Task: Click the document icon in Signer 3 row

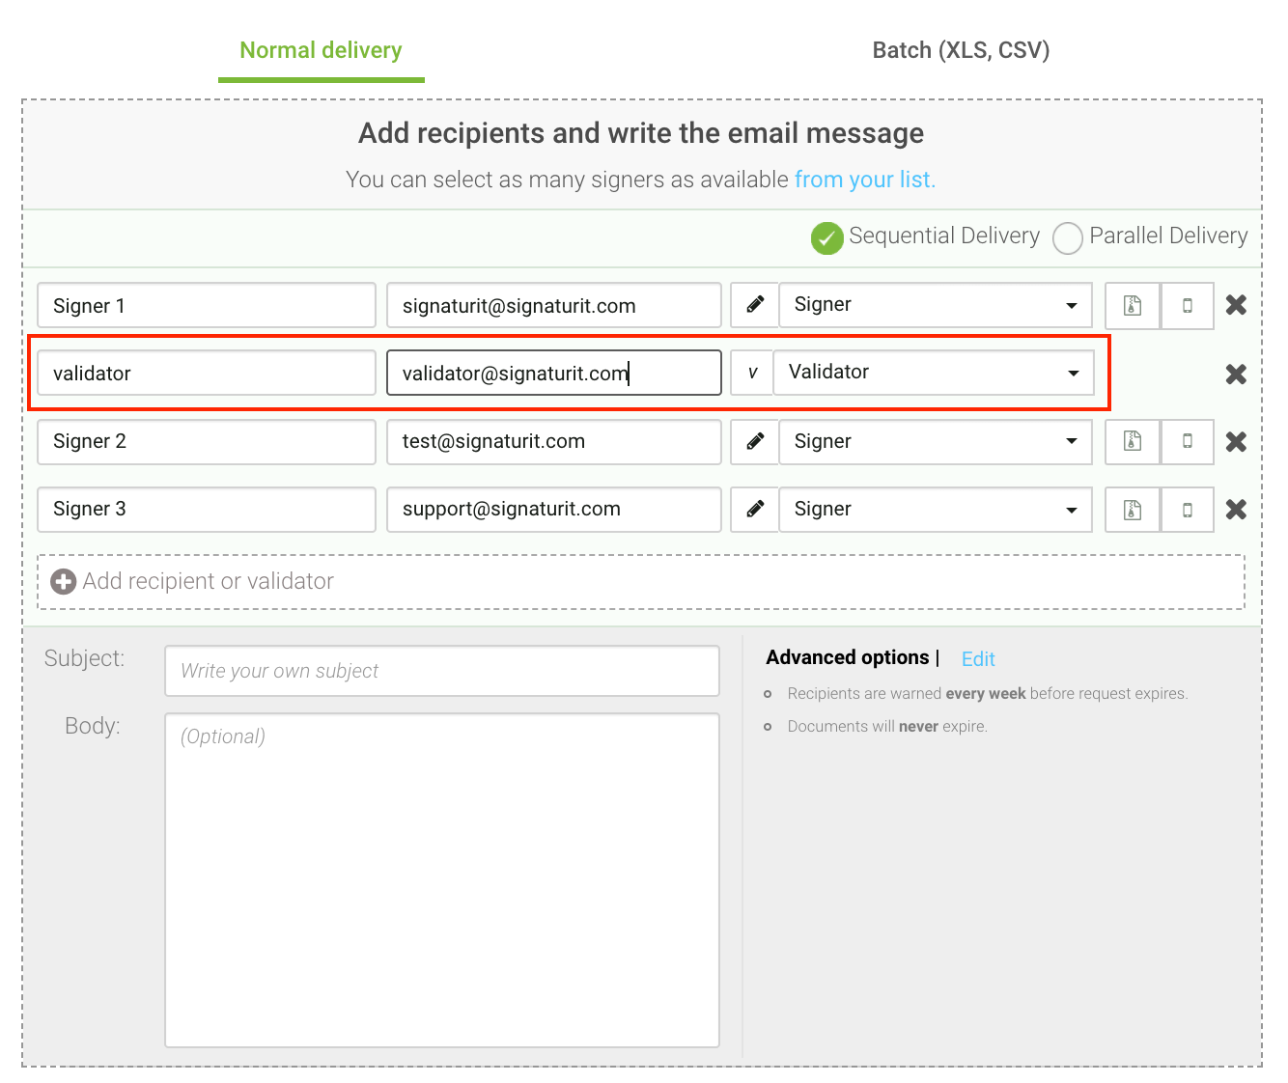Action: click(x=1133, y=509)
